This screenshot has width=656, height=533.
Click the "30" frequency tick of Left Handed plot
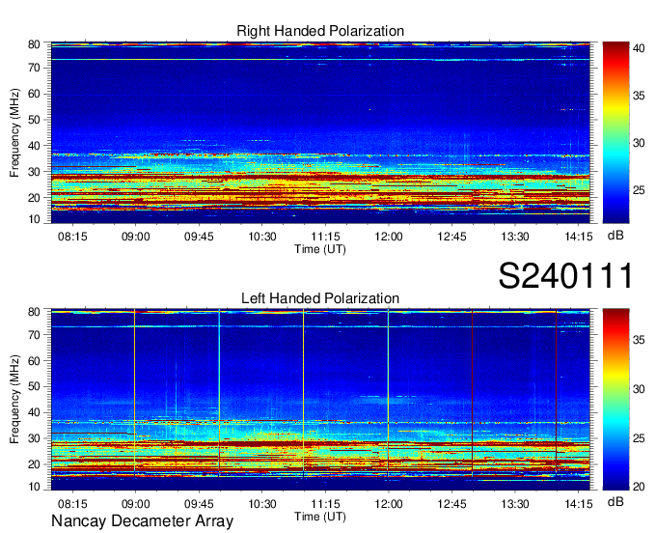(x=34, y=438)
